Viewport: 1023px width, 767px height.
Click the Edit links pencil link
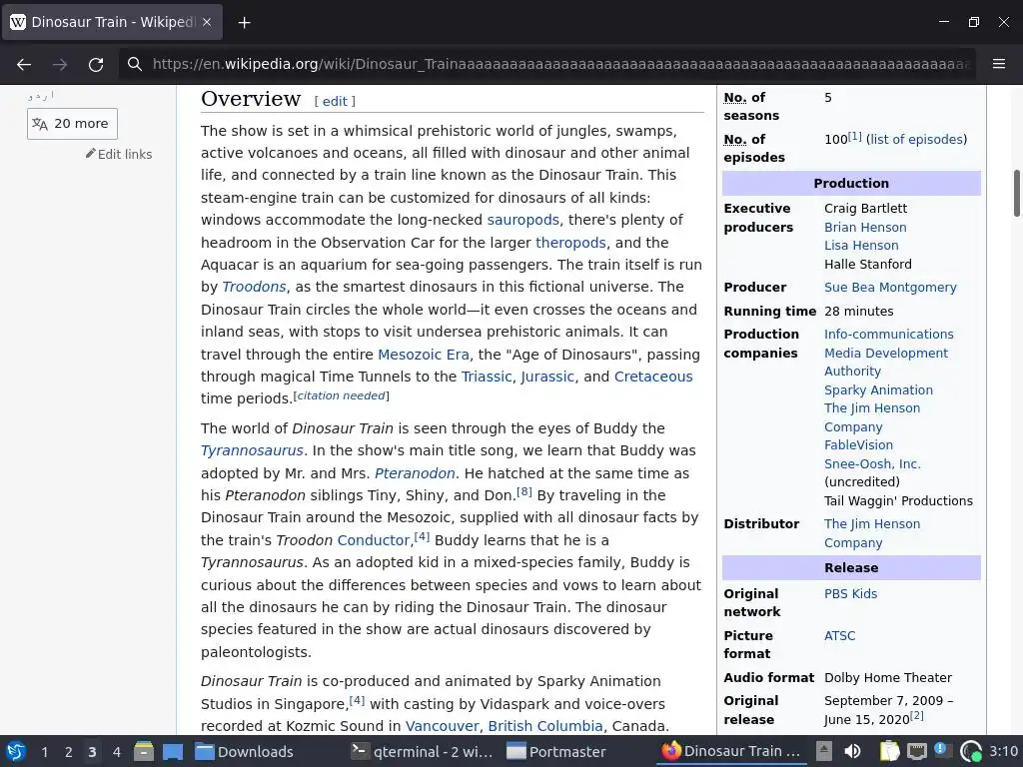[119, 154]
